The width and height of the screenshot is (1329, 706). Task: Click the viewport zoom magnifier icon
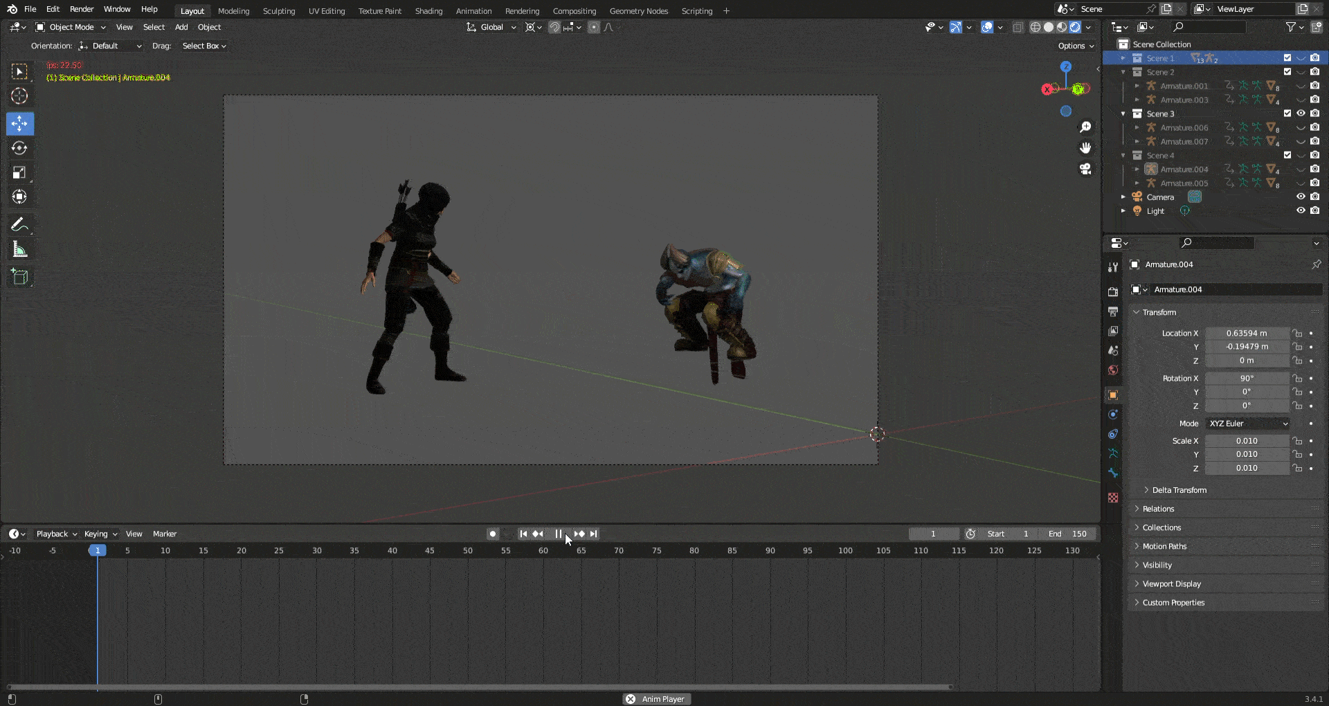(x=1085, y=127)
